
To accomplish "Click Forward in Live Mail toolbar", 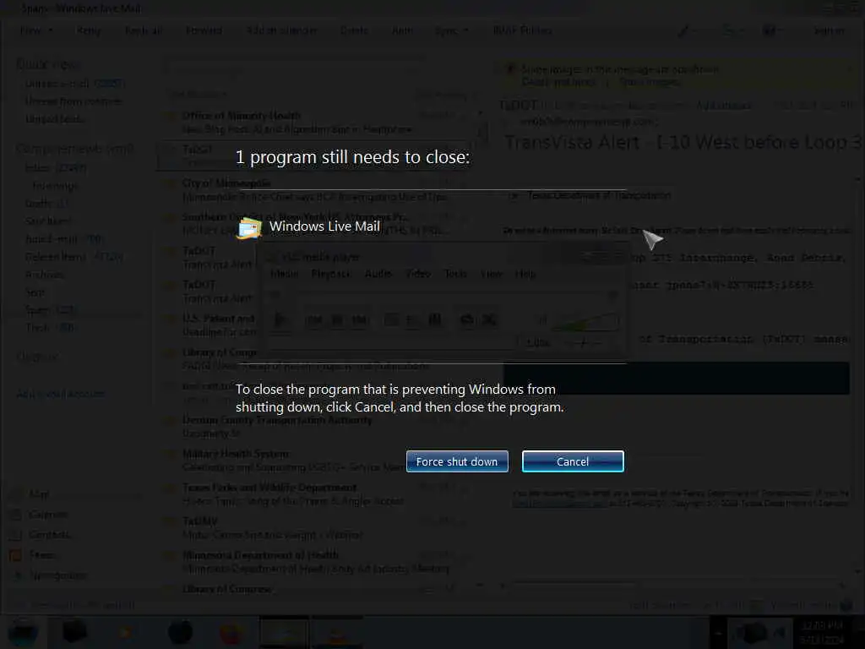I will click(x=204, y=30).
